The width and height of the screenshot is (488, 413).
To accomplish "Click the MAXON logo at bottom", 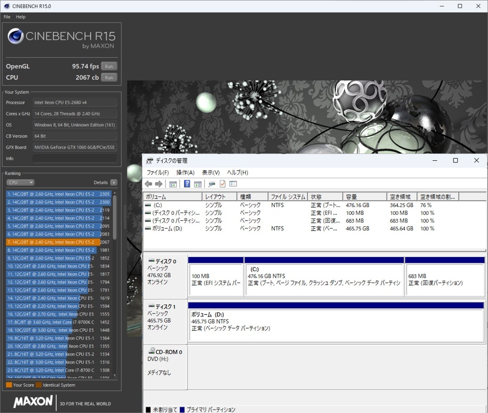I will pos(33,402).
